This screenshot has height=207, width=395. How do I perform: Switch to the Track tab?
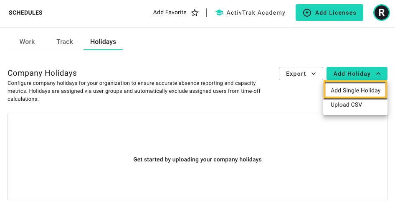point(65,42)
